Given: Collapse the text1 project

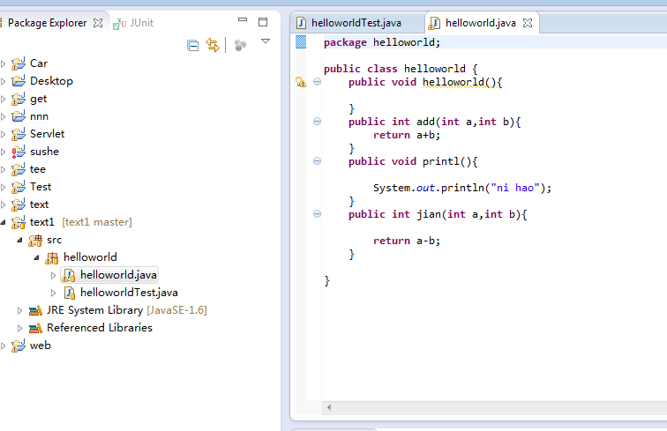Looking at the screenshot, I should (4, 222).
